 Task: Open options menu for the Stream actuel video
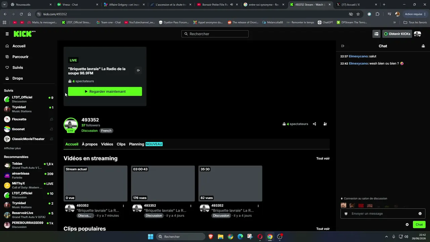(123, 206)
